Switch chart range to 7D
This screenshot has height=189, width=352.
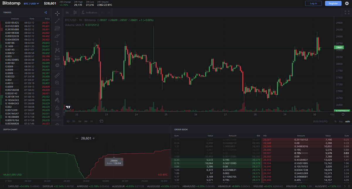(74, 121)
